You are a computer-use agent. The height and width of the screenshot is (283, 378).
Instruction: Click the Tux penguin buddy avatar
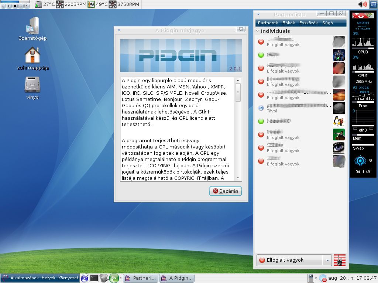[339, 121]
